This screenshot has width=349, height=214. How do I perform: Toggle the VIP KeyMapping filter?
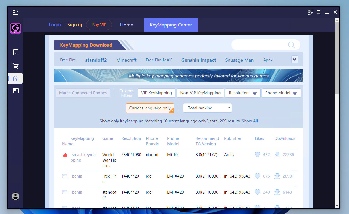click(x=156, y=93)
